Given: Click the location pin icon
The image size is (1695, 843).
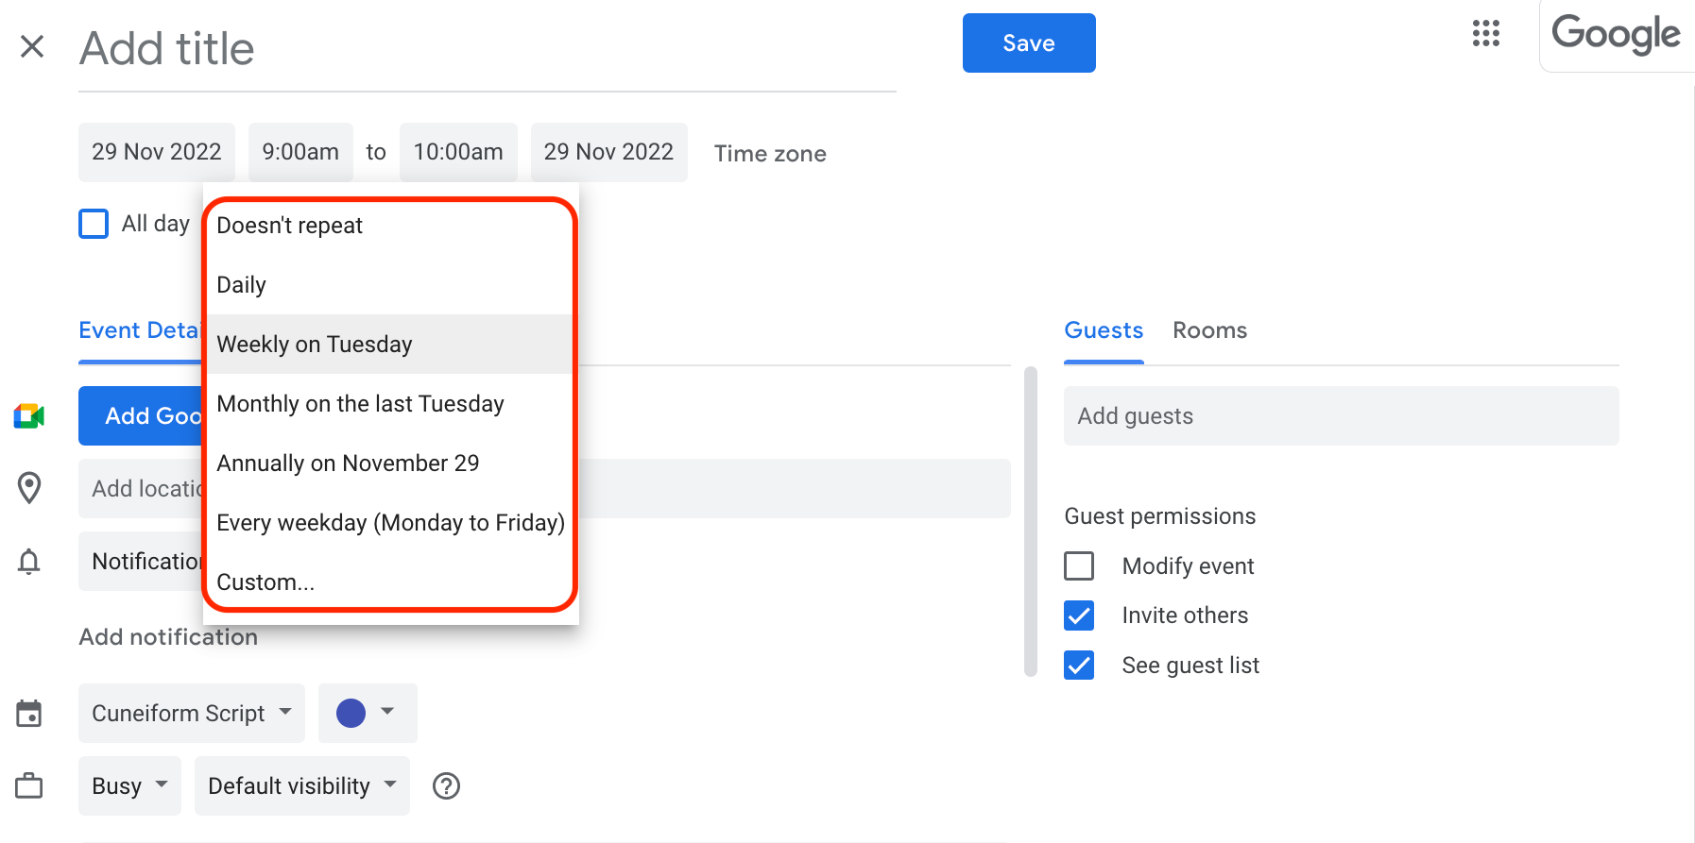Looking at the screenshot, I should tap(29, 488).
